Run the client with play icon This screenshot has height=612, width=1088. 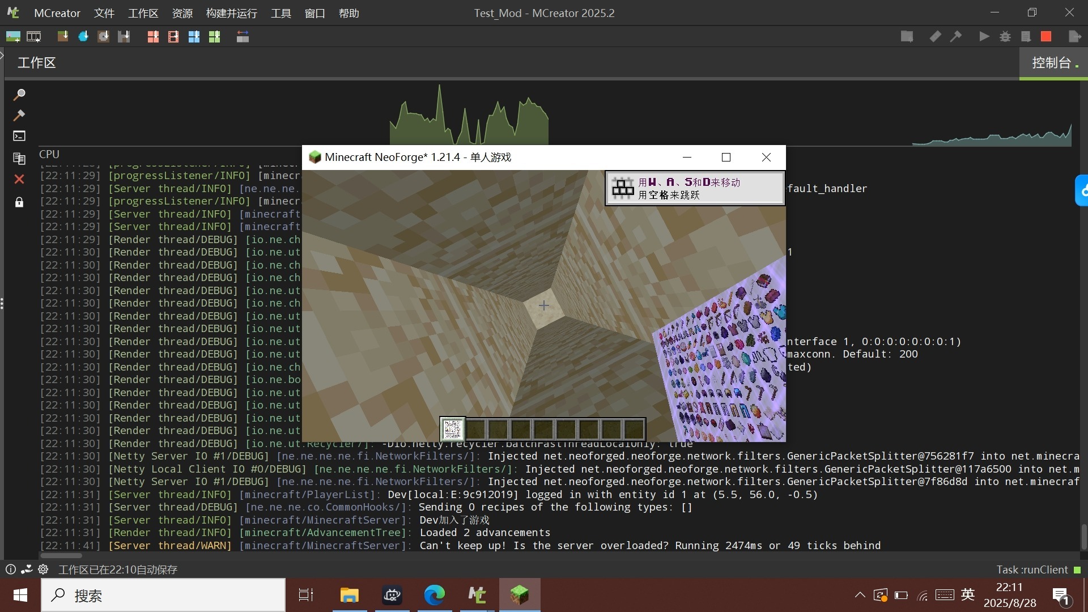984,37
